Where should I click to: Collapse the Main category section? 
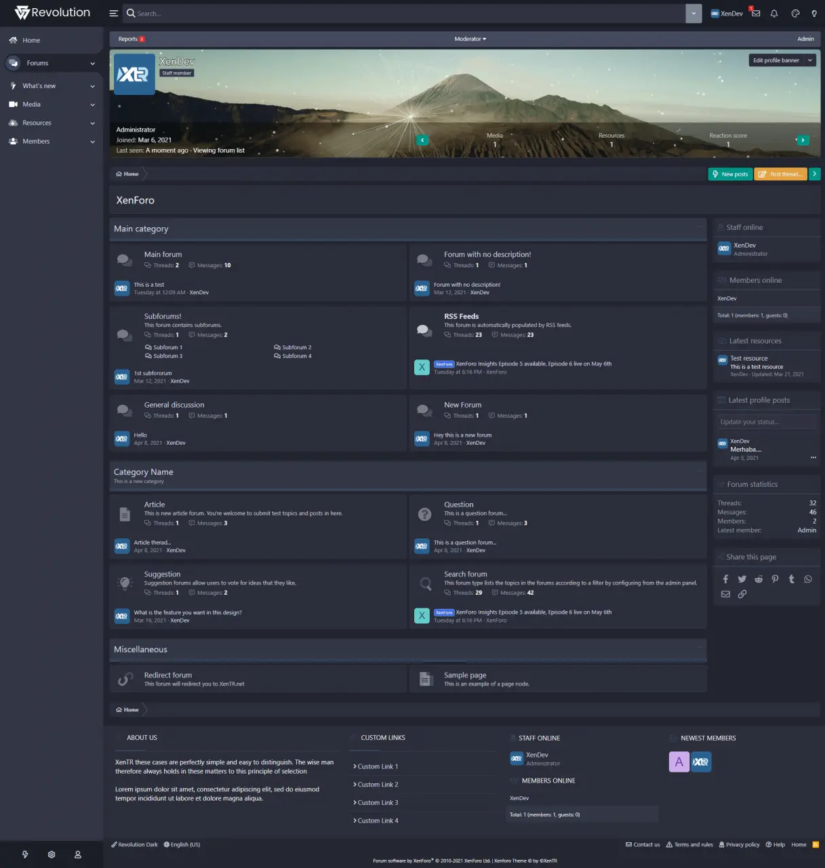[700, 227]
